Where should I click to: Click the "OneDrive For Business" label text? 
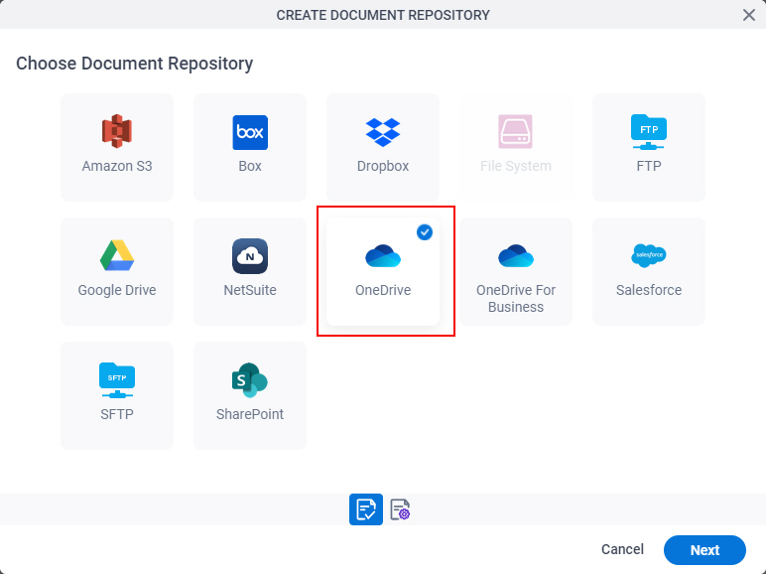point(516,299)
